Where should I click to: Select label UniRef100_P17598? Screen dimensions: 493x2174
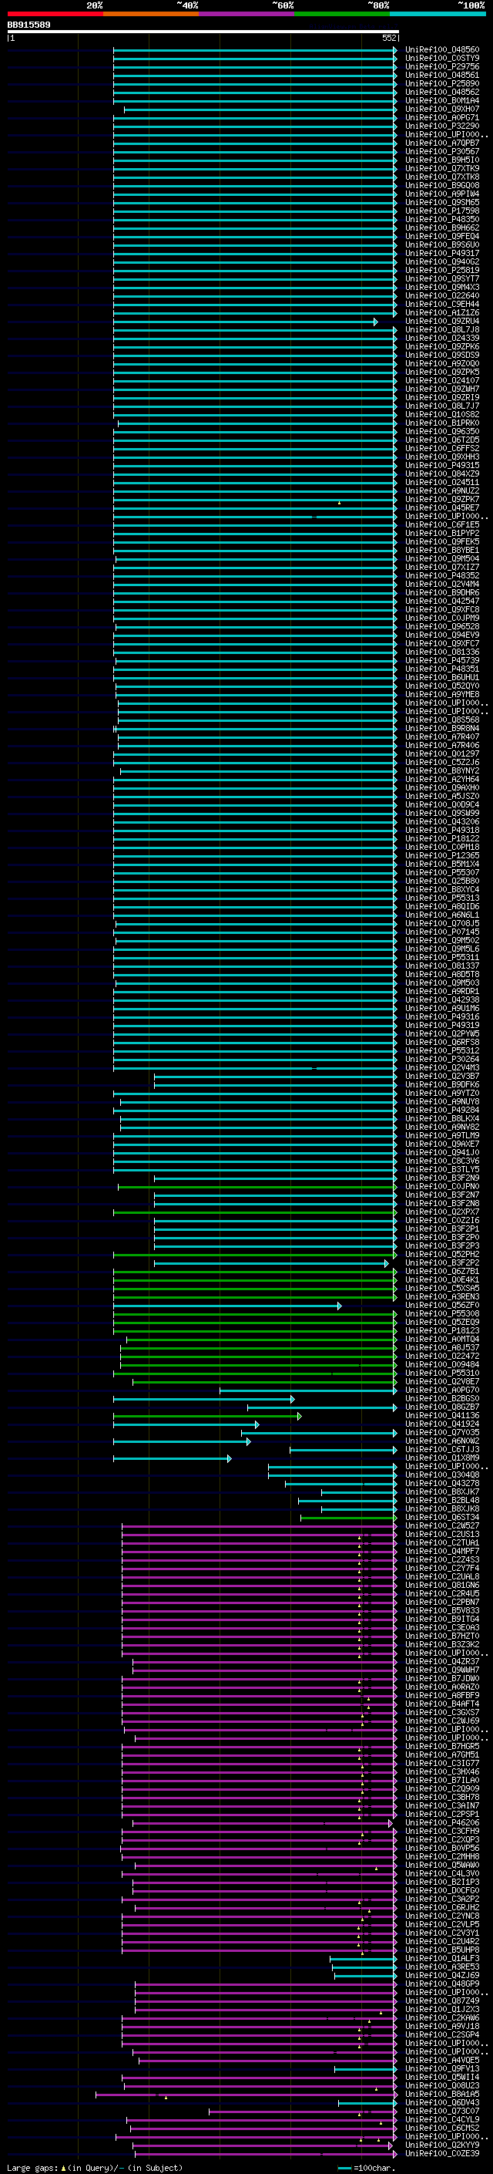pos(442,211)
